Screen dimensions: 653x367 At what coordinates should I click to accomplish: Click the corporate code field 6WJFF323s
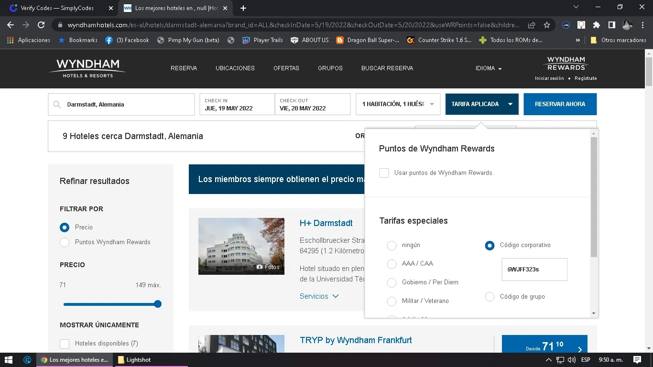[534, 270]
